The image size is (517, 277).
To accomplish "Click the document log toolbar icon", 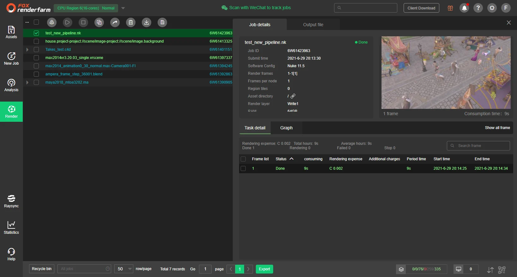I will click(162, 22).
